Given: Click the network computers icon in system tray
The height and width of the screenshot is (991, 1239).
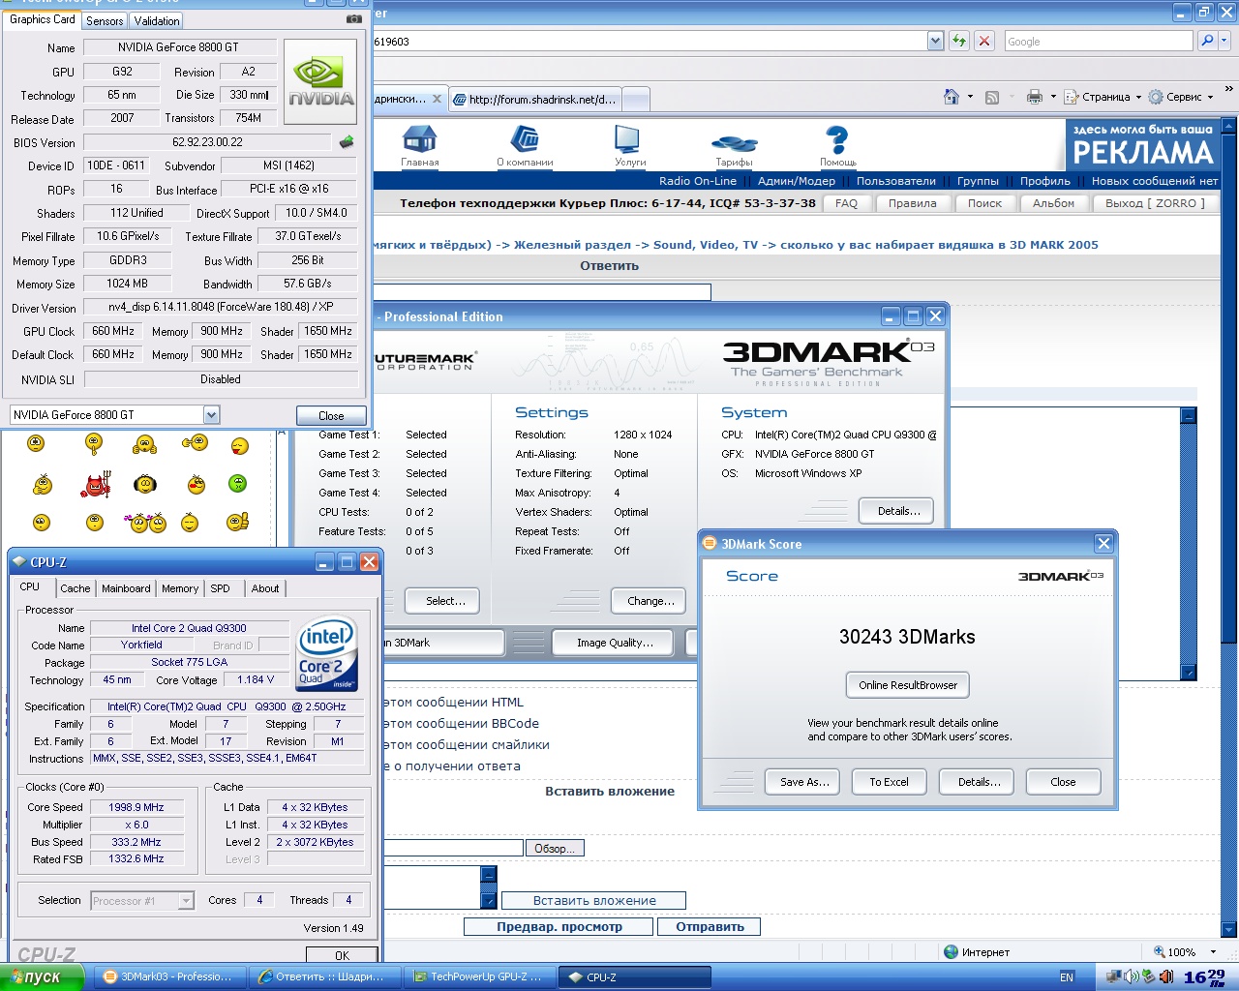Looking at the screenshot, I should pos(1114,976).
